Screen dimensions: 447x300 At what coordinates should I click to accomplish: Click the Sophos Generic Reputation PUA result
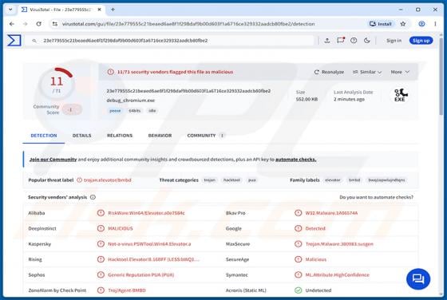click(x=140, y=275)
